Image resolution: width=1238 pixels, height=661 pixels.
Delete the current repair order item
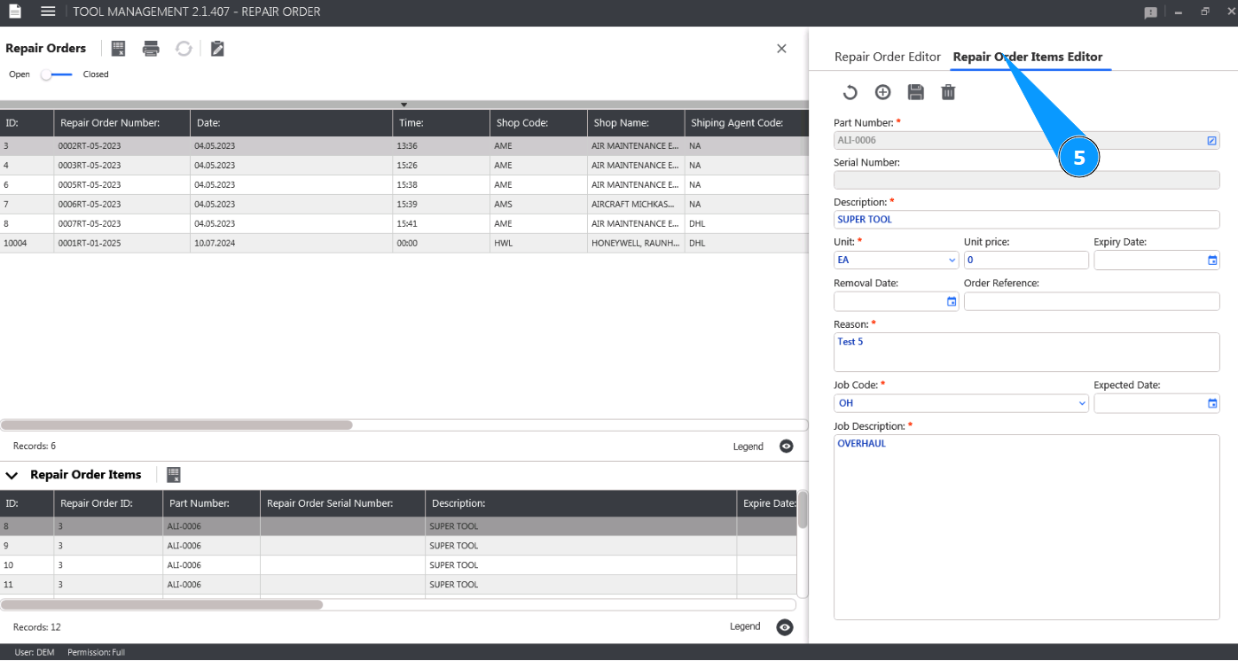[948, 92]
